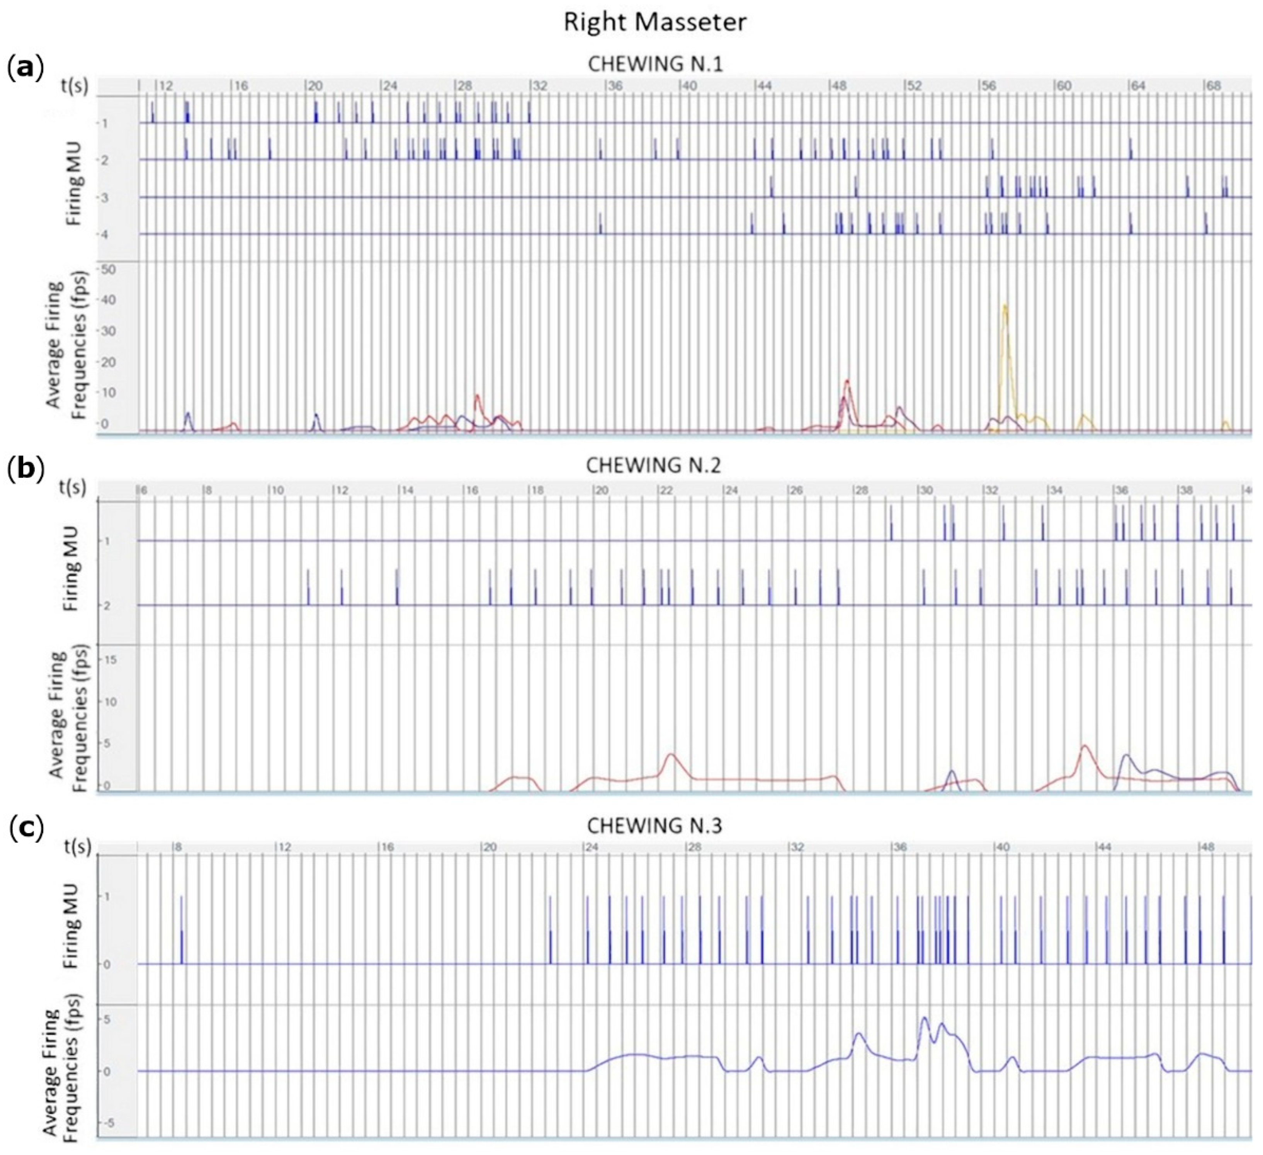This screenshot has height=1155, width=1263.
Task: Click the '50' y-axis tick in panel (a)
Action: pyautogui.click(x=108, y=269)
